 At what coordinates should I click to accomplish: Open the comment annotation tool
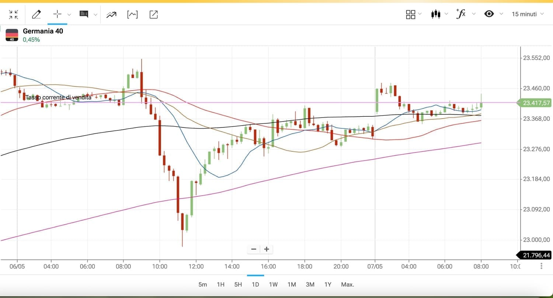84,14
